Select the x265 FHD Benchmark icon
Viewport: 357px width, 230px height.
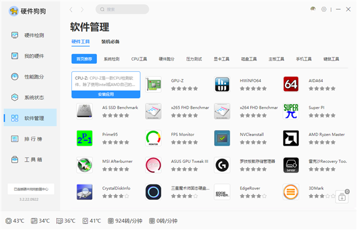tap(154, 111)
